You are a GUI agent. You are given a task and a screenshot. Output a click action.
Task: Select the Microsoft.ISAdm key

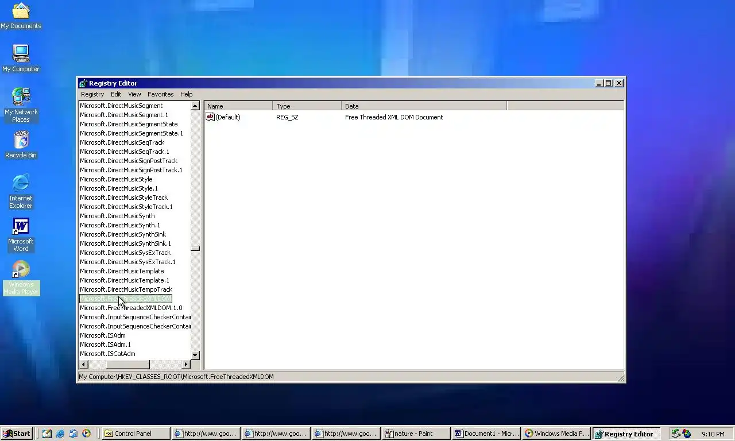(x=103, y=335)
